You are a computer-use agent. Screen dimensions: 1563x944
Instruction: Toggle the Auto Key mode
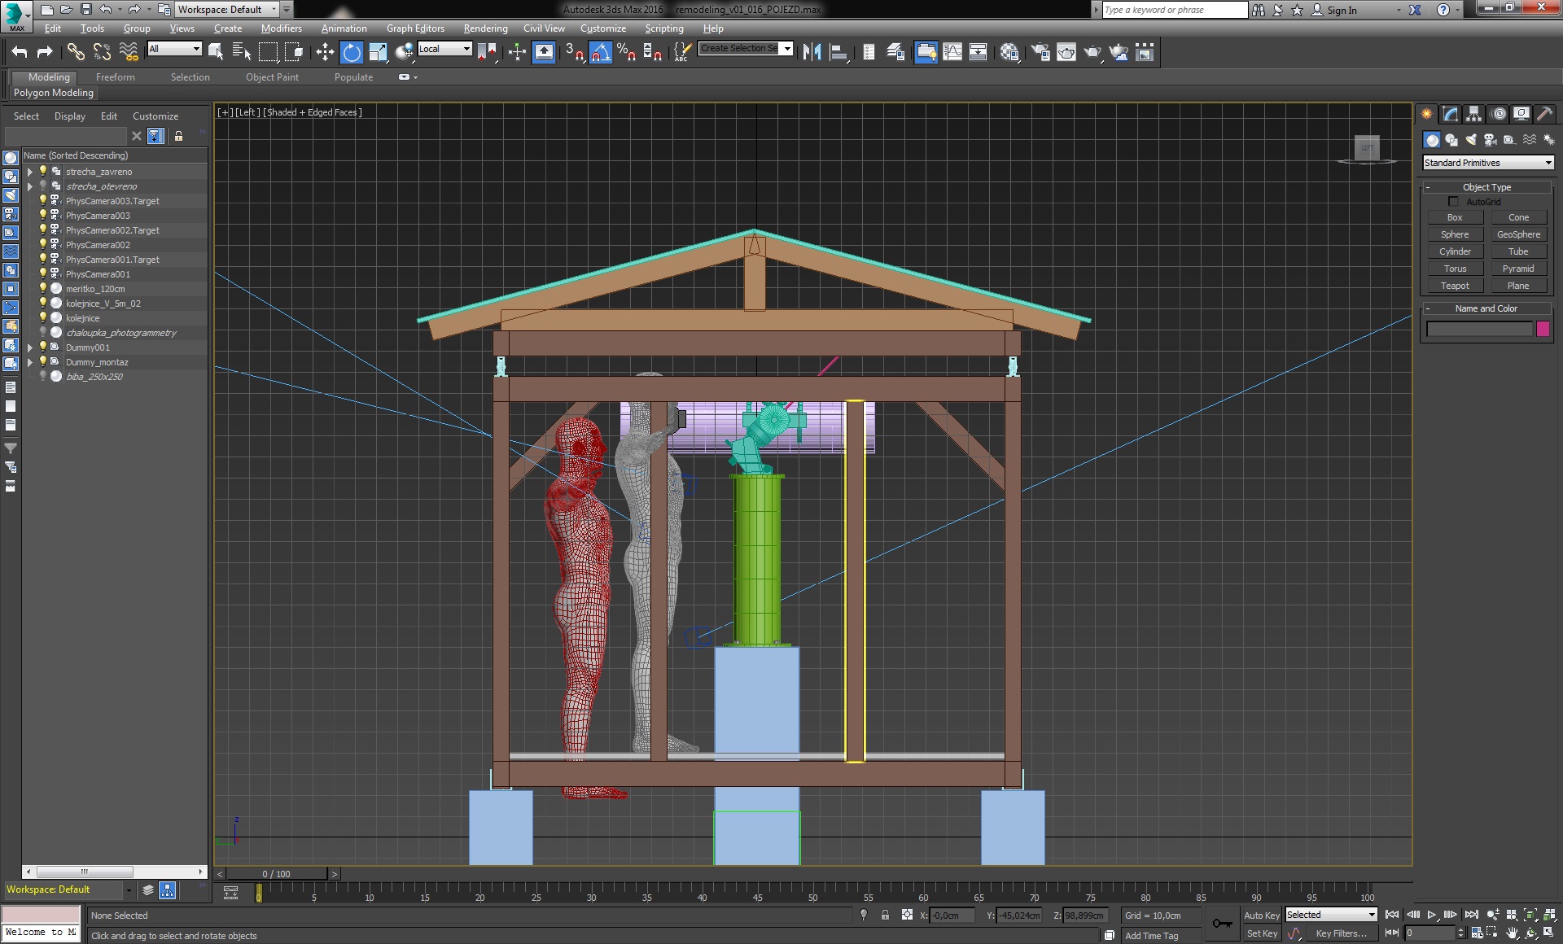pyautogui.click(x=1262, y=916)
